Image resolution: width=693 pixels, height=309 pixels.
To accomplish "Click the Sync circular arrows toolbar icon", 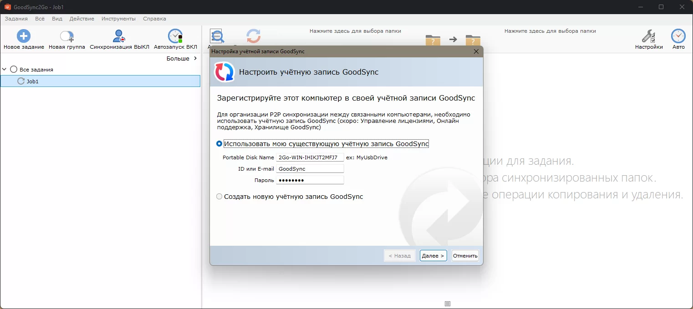I will [x=253, y=36].
